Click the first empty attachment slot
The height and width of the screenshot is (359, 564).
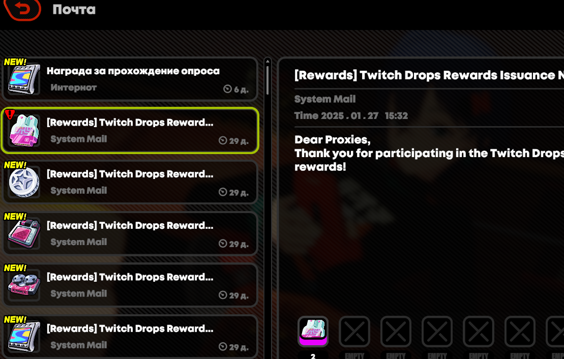coord(354,332)
